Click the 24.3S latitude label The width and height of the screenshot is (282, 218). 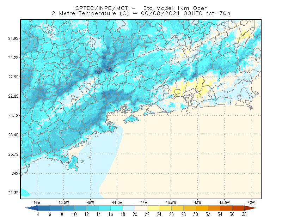[13, 193]
